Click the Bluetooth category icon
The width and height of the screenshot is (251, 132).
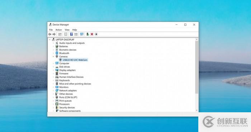57,53
